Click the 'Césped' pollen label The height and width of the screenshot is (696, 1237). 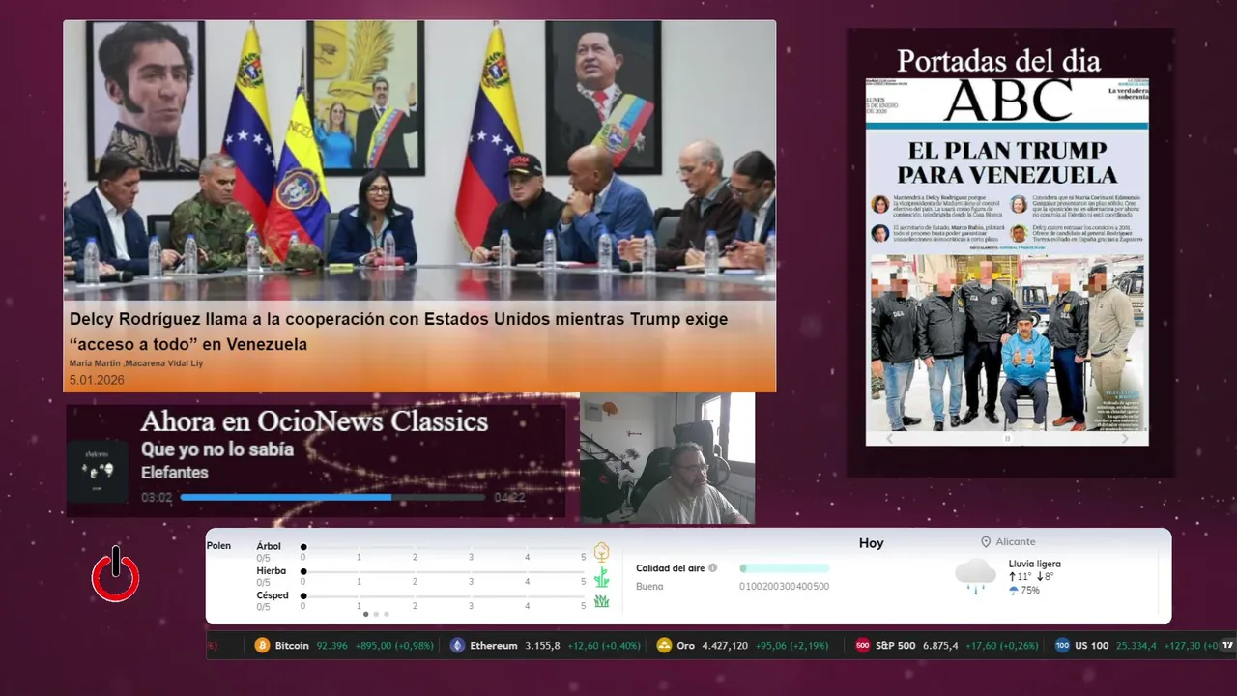tap(273, 595)
